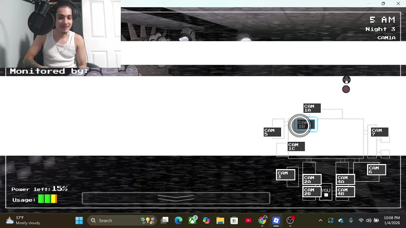
Task: Click the power usage bars
Action: (48, 199)
